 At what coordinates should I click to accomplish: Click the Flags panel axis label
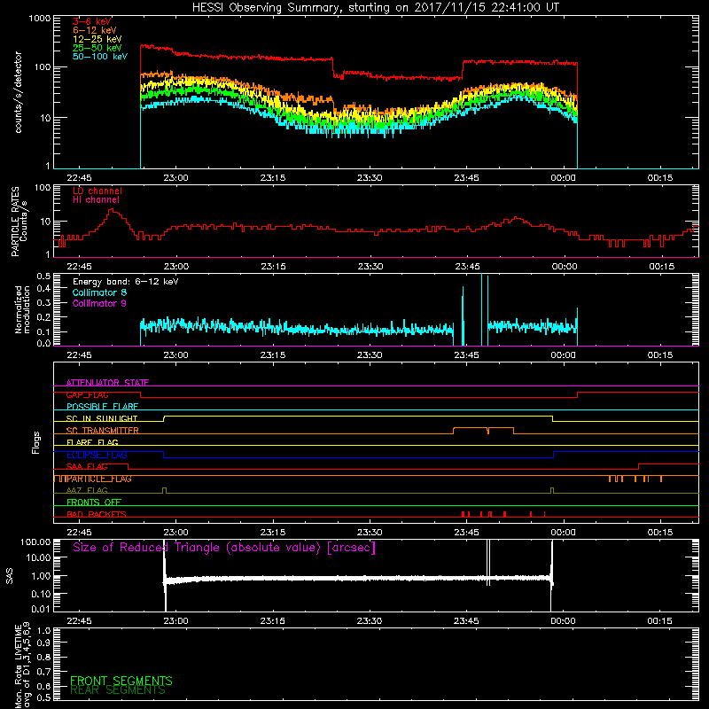pyautogui.click(x=36, y=442)
